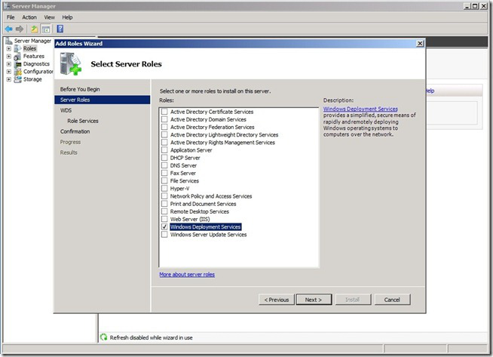Image resolution: width=493 pixels, height=357 pixels.
Task: Select the Features node icon in tree
Action: click(x=17, y=56)
